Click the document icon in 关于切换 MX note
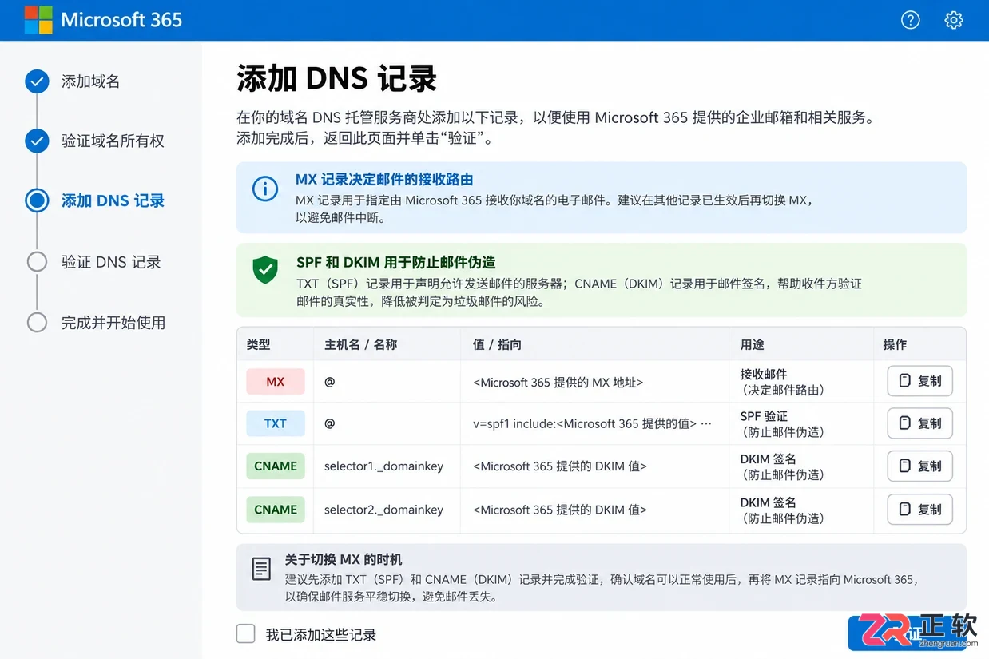This screenshot has width=989, height=659. [x=260, y=569]
